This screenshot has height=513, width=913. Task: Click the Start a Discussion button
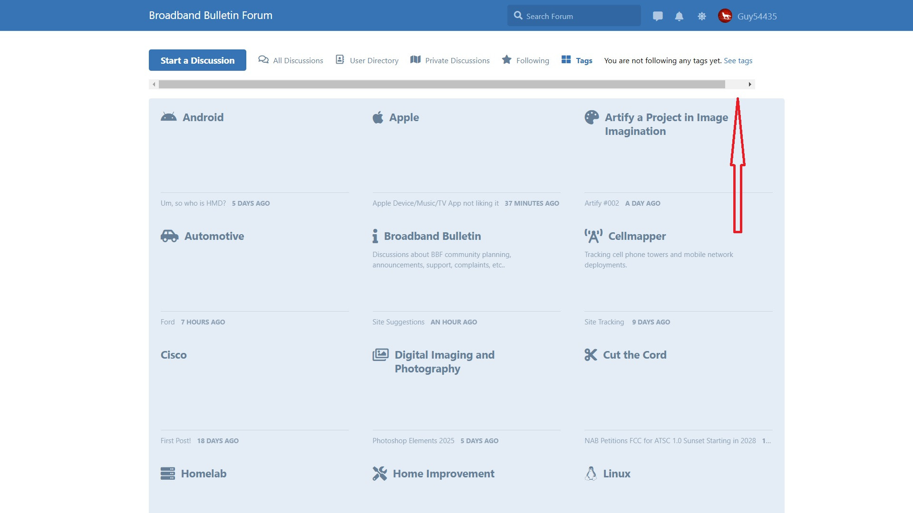(197, 60)
